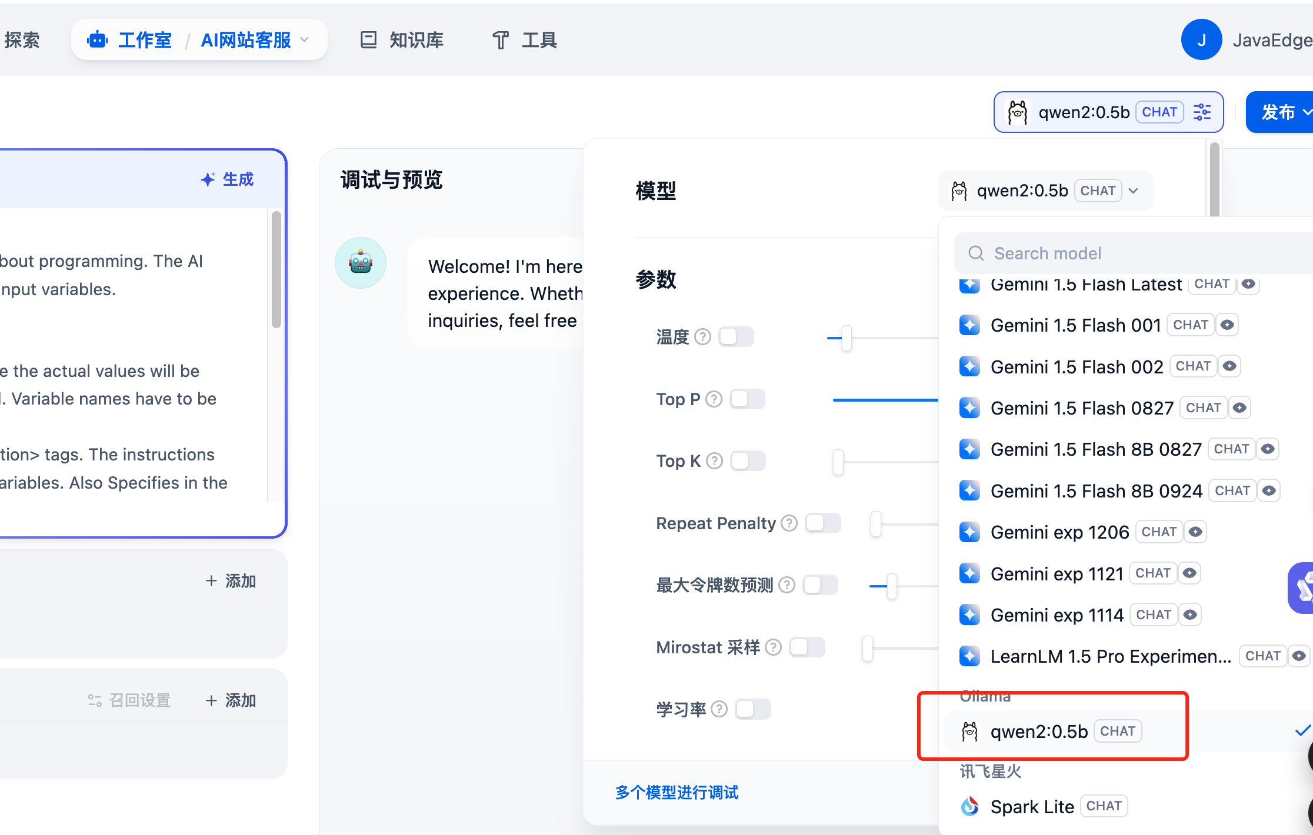Enable the 温度 toggle switch
1313x835 pixels.
point(736,337)
